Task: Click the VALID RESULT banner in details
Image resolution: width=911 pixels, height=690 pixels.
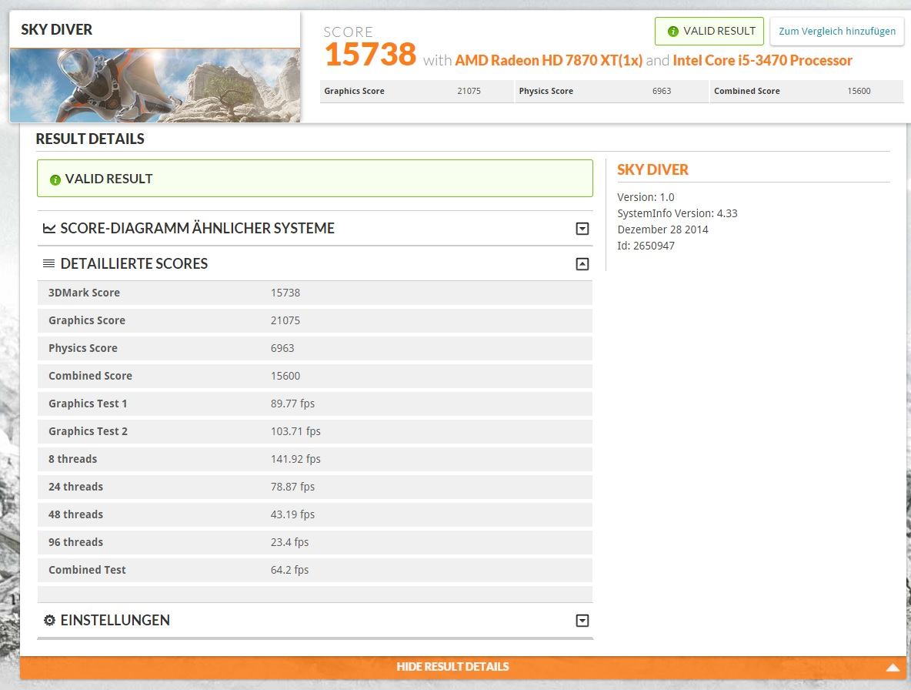Action: (315, 179)
